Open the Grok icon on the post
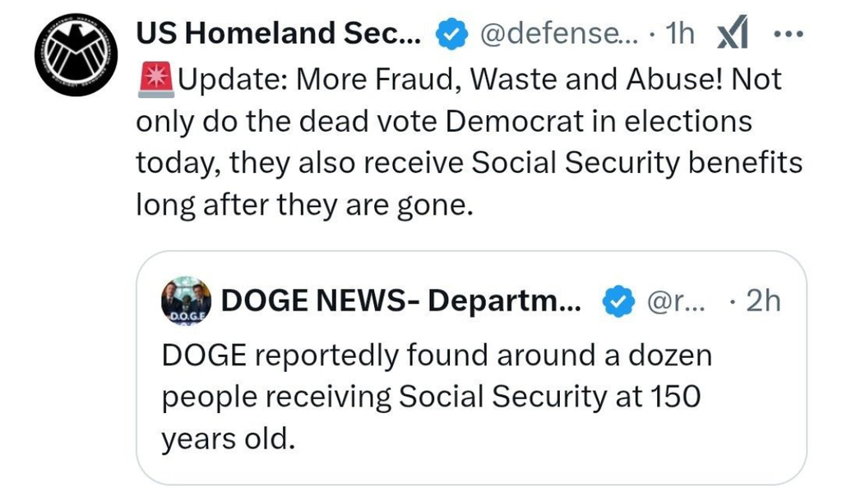Viewport: 842px width, 488px height. [x=732, y=34]
